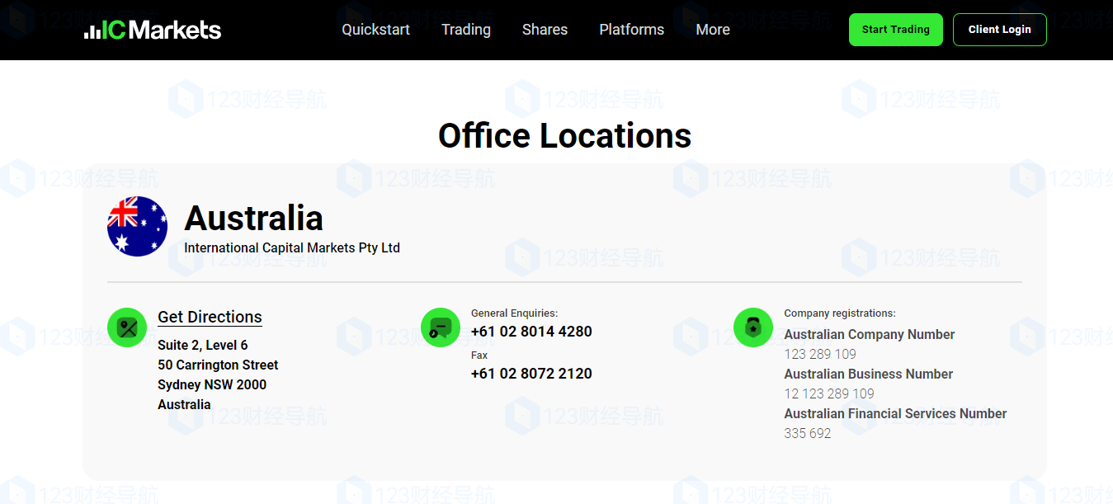Click the Australian Business Number label
This screenshot has height=504, width=1113.
869,374
